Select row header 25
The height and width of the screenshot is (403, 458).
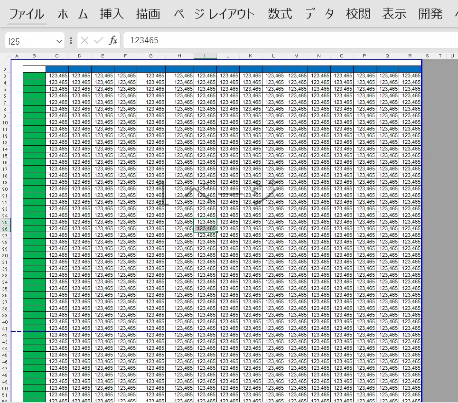5,222
